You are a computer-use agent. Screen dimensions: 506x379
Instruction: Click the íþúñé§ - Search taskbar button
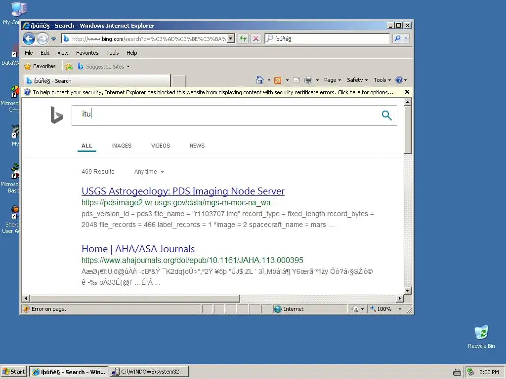pos(69,372)
